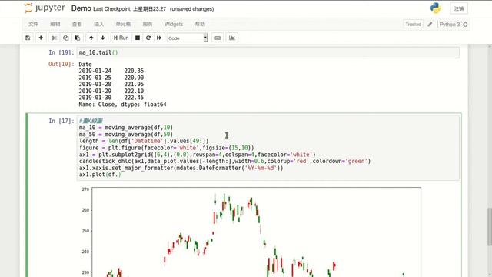
Task: Click the Name: Close dtype line
Action: point(122,105)
